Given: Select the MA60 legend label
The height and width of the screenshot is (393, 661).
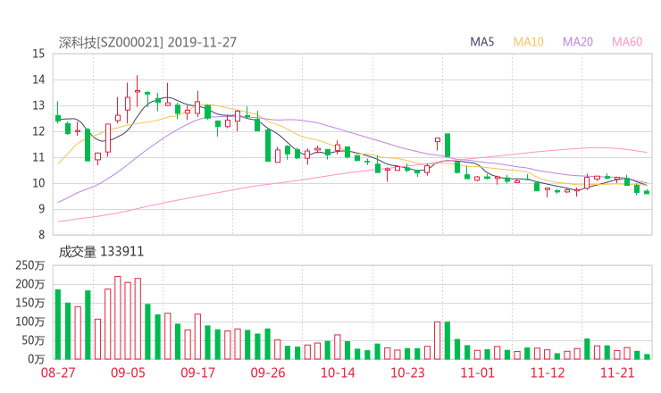Looking at the screenshot, I should point(627,42).
